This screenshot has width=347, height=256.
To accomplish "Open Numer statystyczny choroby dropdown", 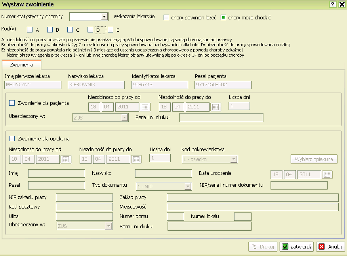I will coord(104,17).
